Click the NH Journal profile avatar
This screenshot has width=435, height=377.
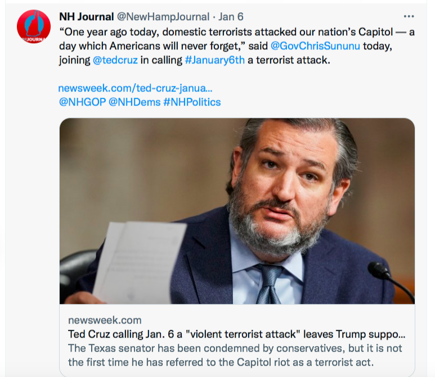[x=34, y=27]
